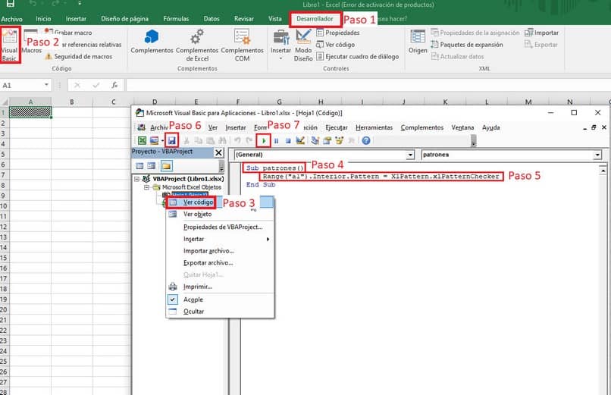611x395 pixels.
Task: Collapse the Microsoft Excel Objetos folder
Action: pos(146,187)
